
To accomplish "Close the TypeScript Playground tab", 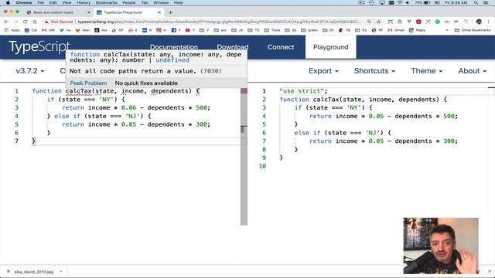I will 159,12.
